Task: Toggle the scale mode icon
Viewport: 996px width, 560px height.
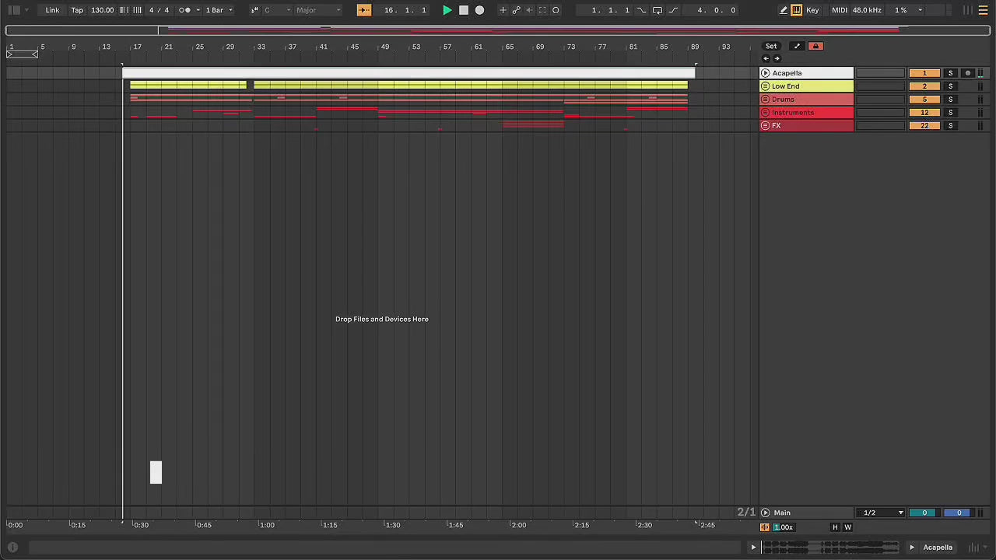Action: (x=254, y=10)
